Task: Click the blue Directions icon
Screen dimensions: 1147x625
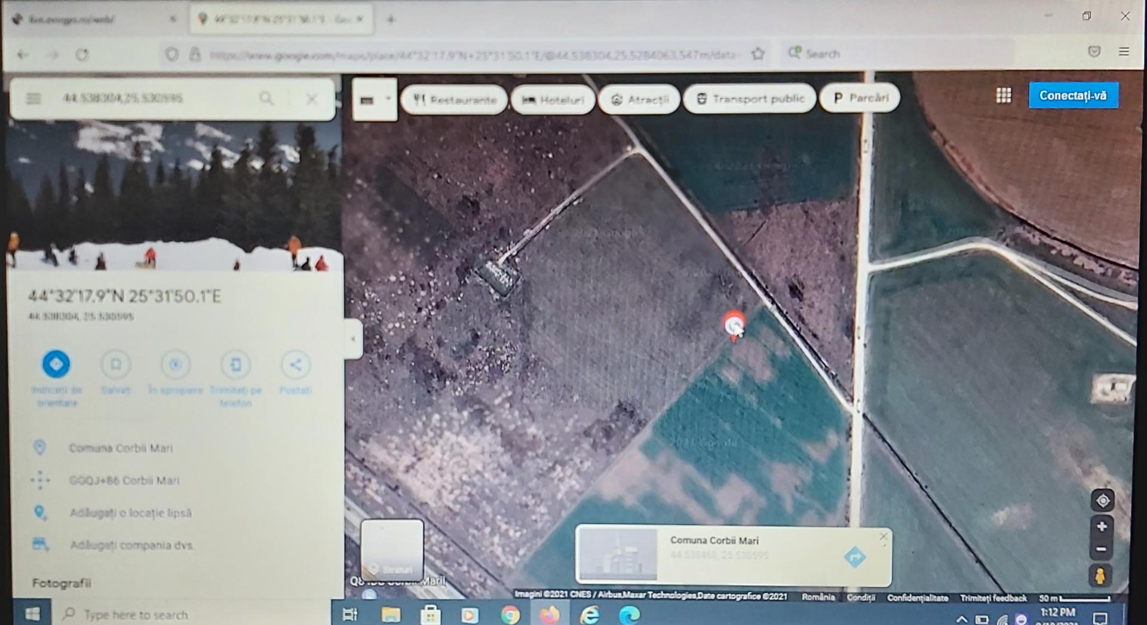Action: pos(56,364)
